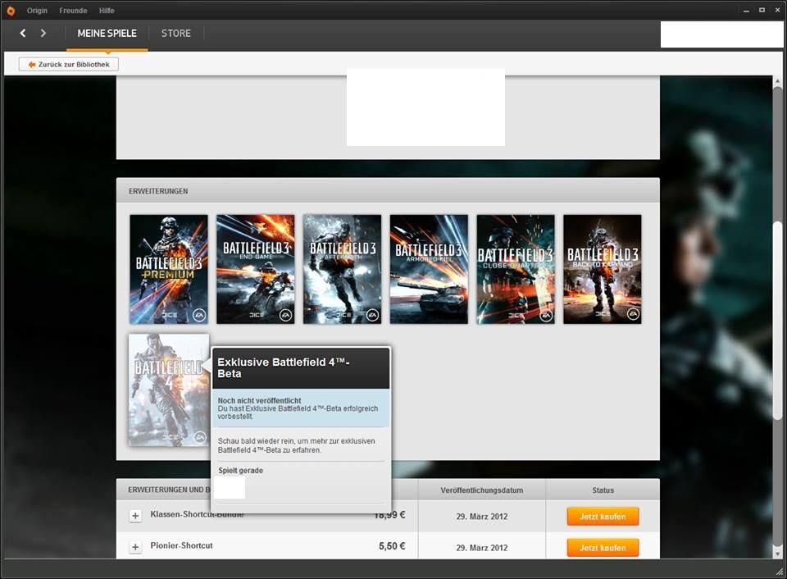Switch to the STORE tab
The height and width of the screenshot is (579, 787).
click(x=175, y=33)
